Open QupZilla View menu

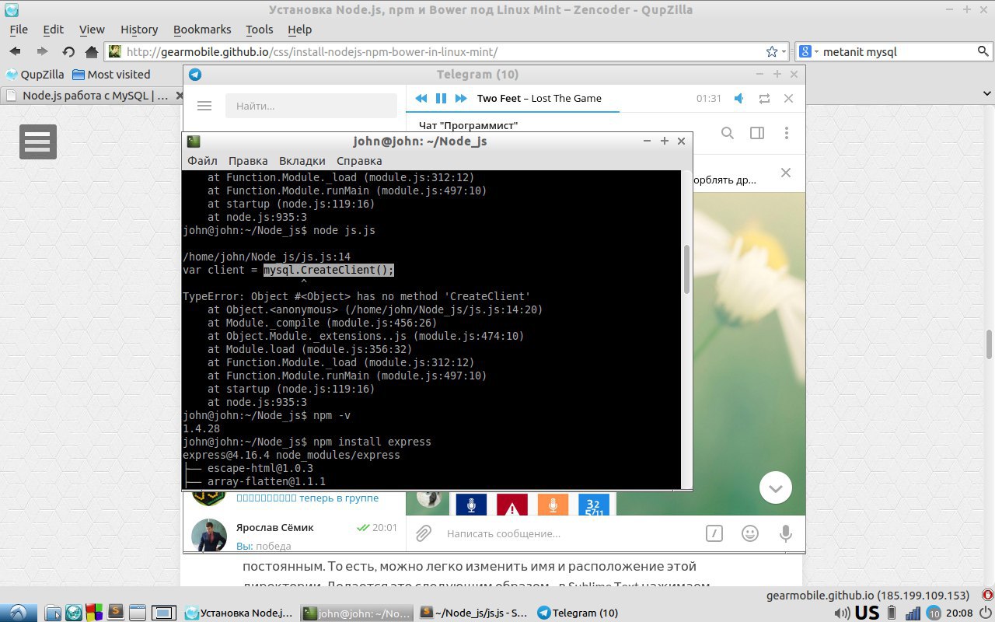(92, 30)
